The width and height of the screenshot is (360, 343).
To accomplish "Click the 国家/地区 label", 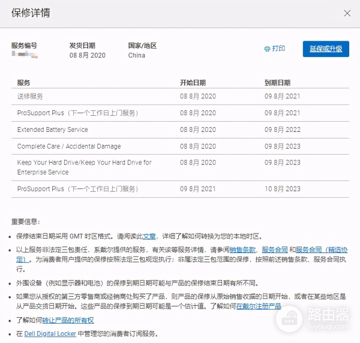I will pos(142,46).
